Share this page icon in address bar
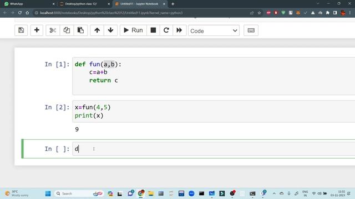Viewport: 355px width, 199px height. pyautogui.click(x=252, y=13)
